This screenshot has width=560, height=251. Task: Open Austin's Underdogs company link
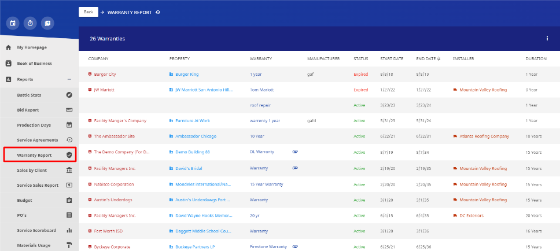coord(113,200)
